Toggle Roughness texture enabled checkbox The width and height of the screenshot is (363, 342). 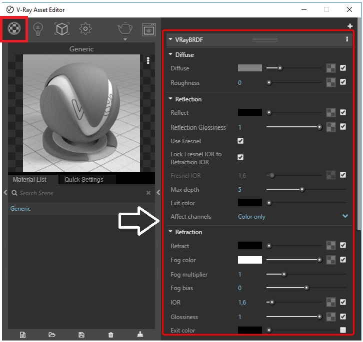(x=343, y=82)
